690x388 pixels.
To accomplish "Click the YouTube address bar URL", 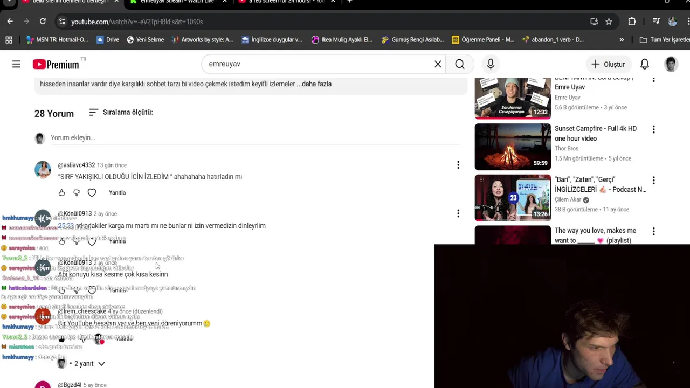I will 137,22.
